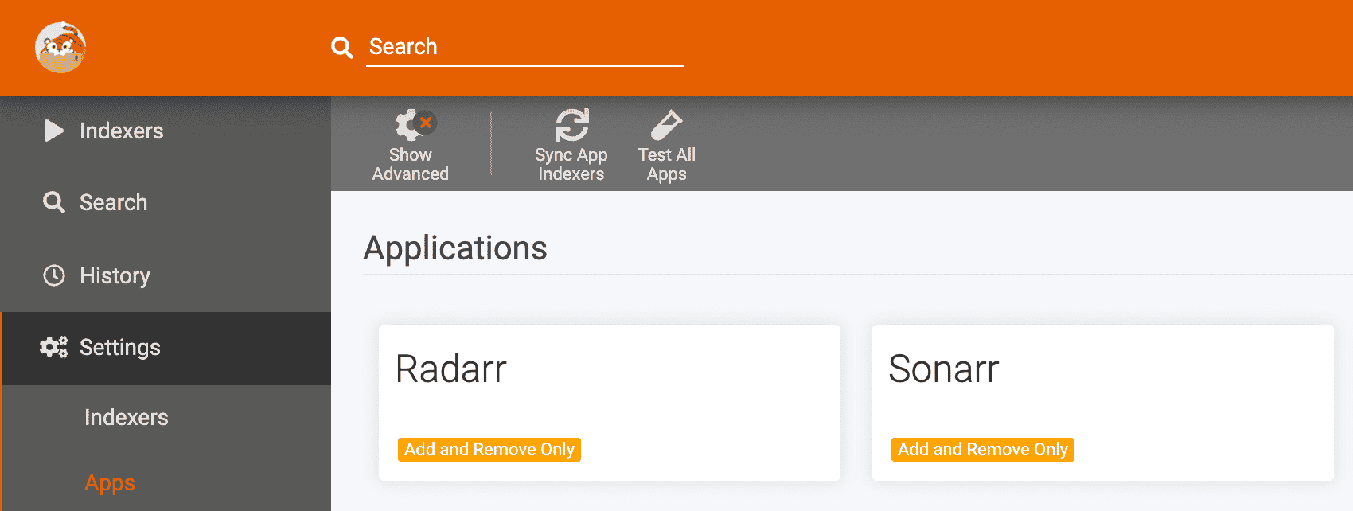Collapse the Settings sidebar section

click(166, 348)
